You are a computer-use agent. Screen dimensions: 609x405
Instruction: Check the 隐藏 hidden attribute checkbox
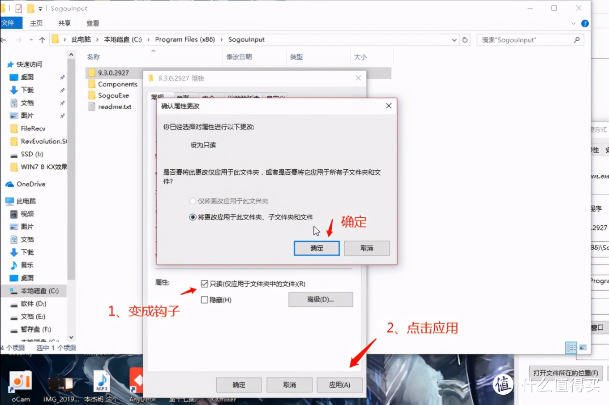pyautogui.click(x=205, y=300)
